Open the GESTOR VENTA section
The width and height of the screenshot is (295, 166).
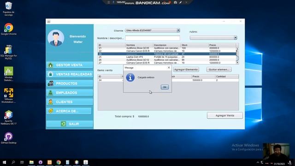click(70, 65)
